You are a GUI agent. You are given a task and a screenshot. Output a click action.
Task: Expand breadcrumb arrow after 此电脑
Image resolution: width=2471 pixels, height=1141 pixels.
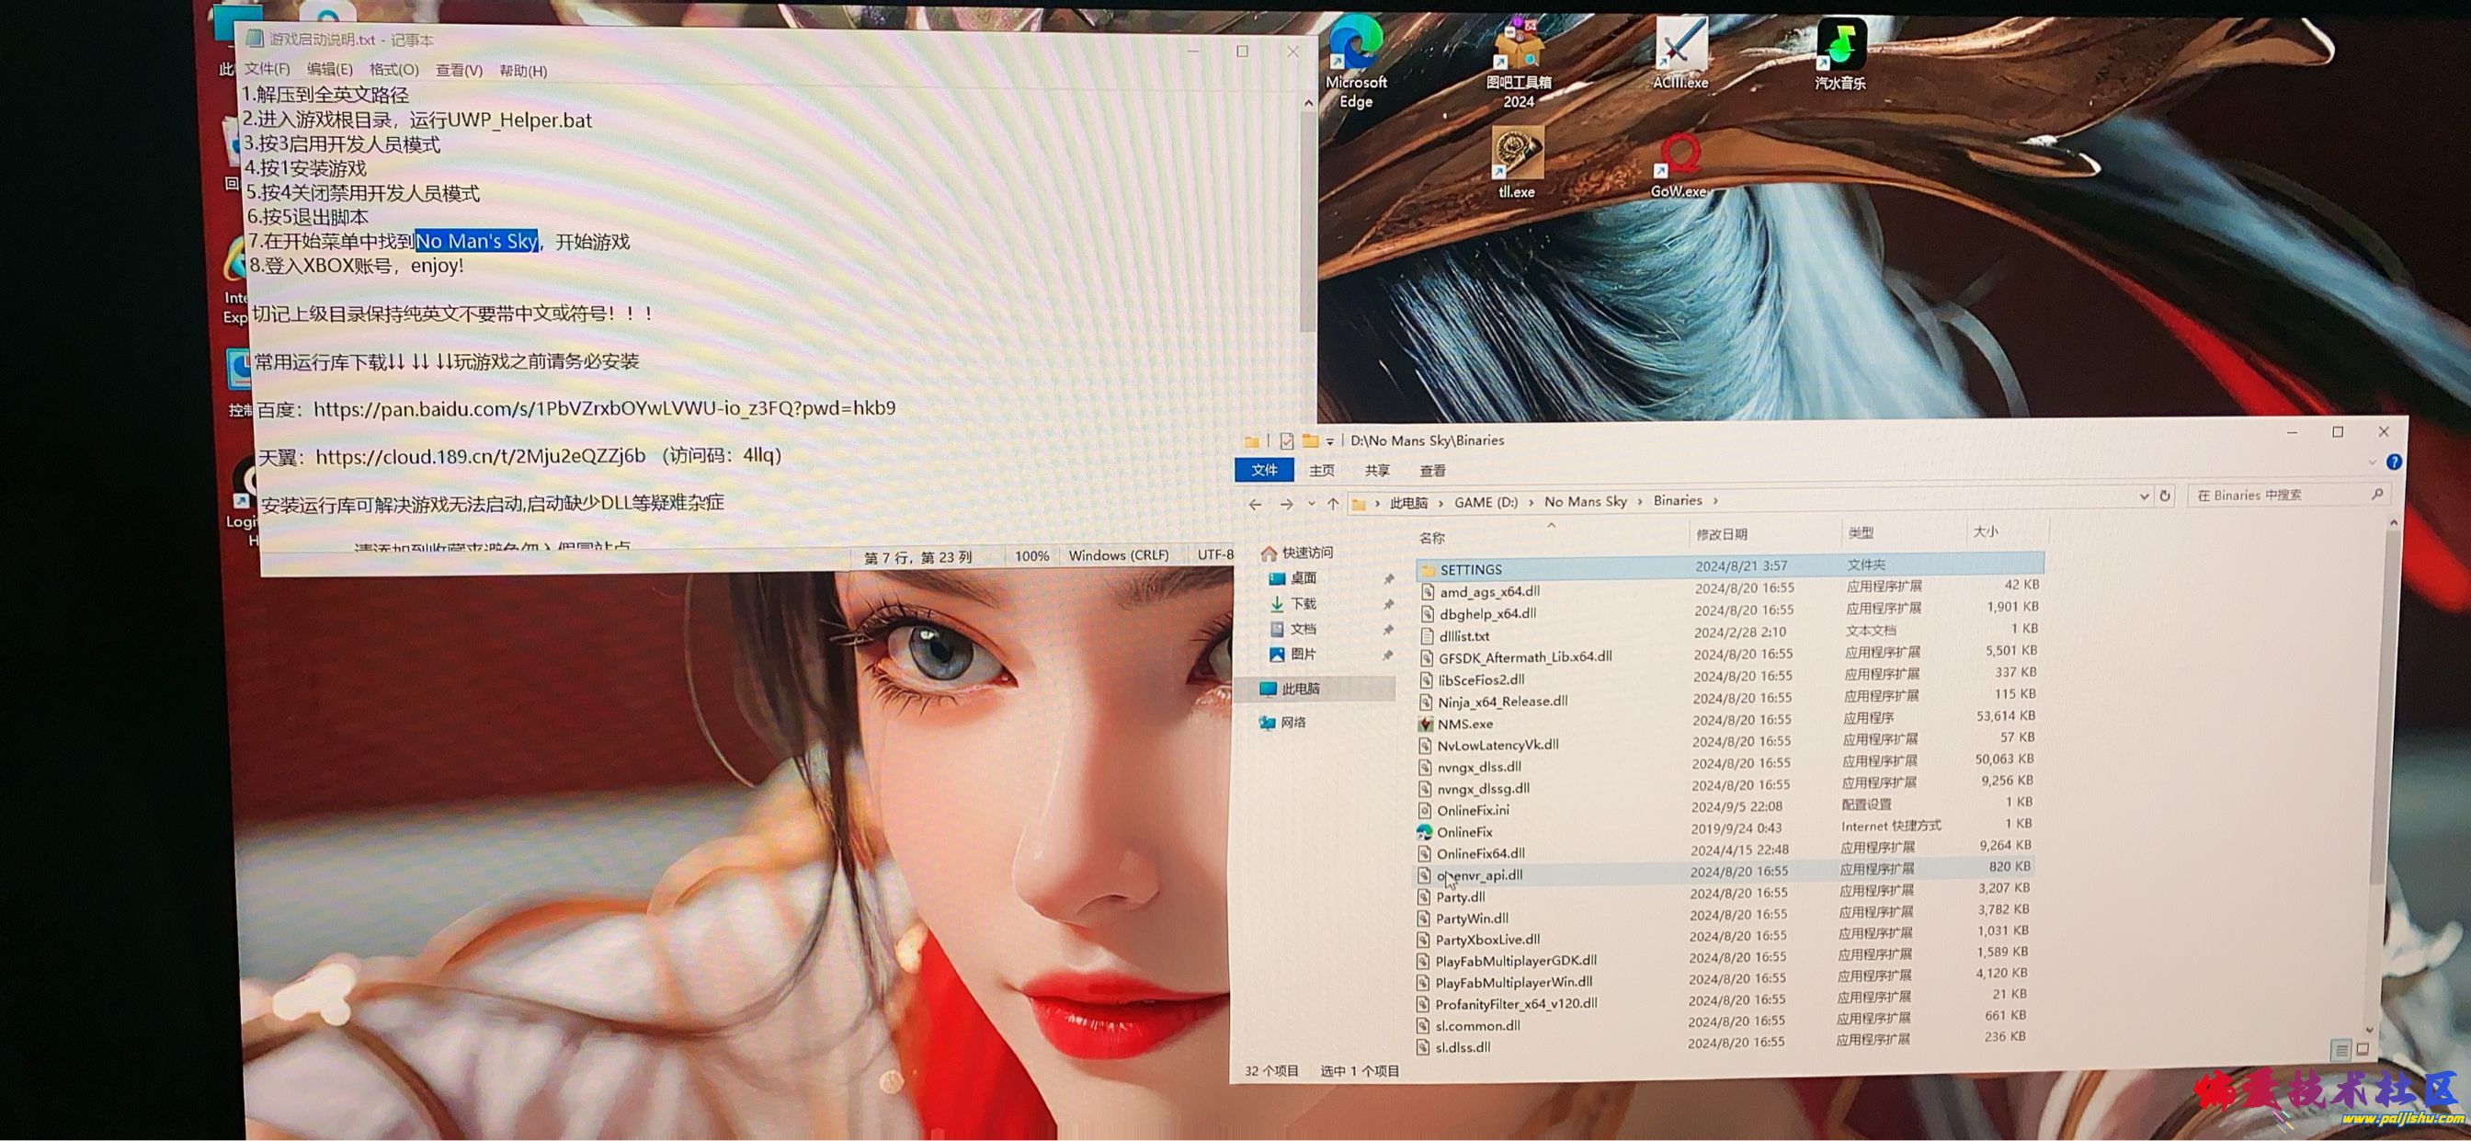tap(1440, 503)
